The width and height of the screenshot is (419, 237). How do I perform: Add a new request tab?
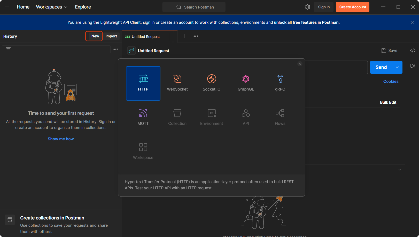point(184,36)
